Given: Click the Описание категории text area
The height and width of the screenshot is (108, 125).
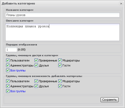Looking at the screenshot, I should coord(62,32).
